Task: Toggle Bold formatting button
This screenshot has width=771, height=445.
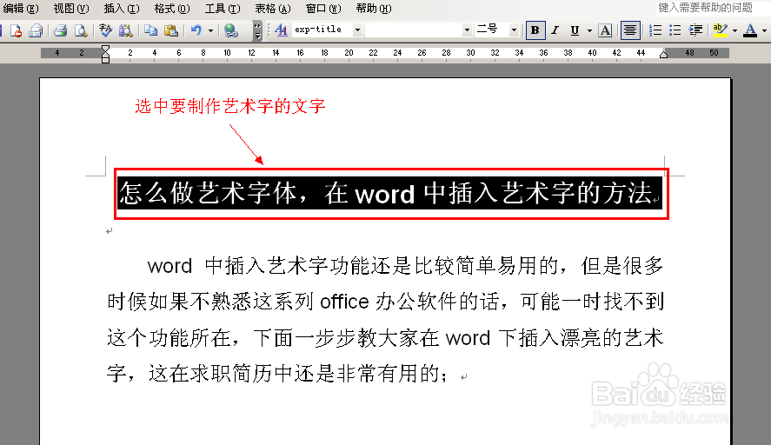Action: click(535, 30)
